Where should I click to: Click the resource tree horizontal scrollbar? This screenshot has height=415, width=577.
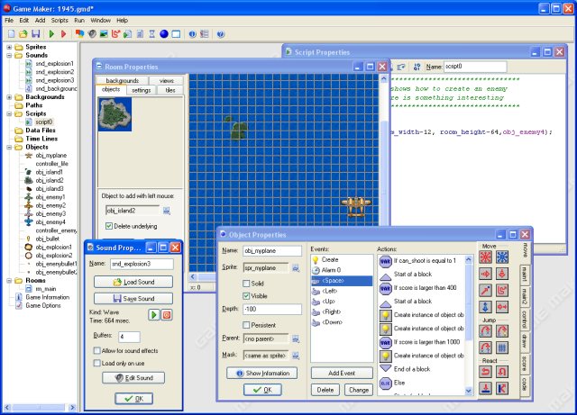point(41,407)
